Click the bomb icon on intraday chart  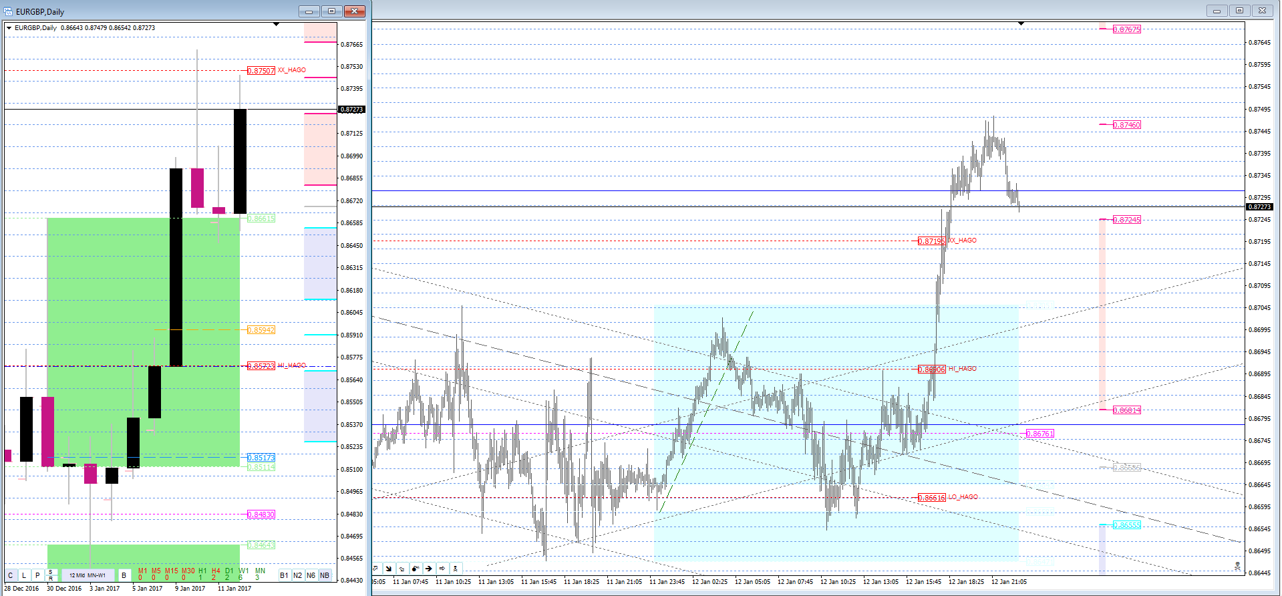click(x=416, y=569)
